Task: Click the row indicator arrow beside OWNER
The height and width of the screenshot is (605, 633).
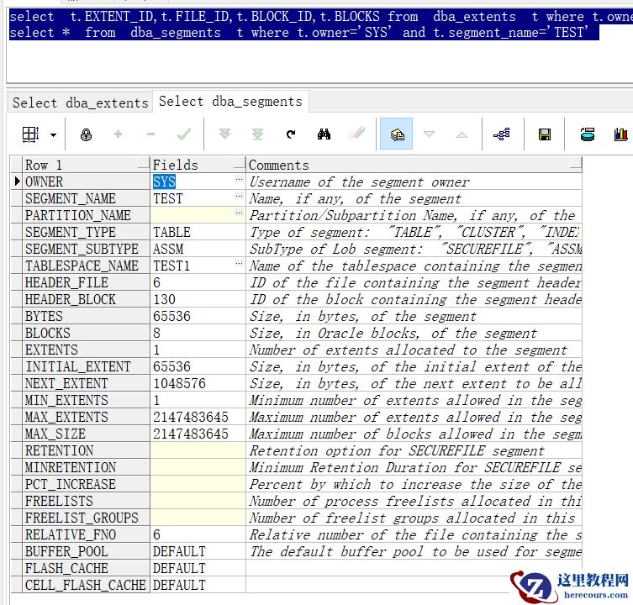Action: 17,181
